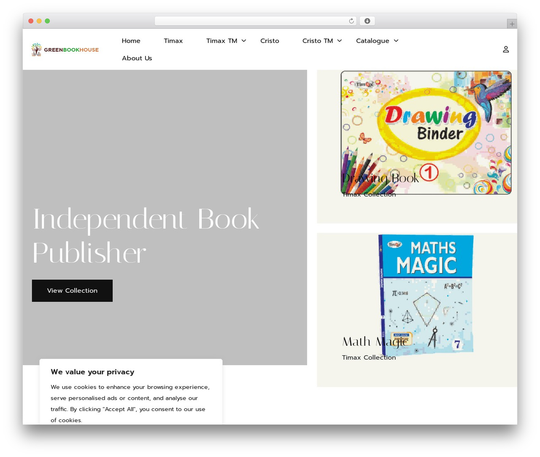Maximize the window with the green button
The height and width of the screenshot is (457, 540).
pyautogui.click(x=47, y=21)
